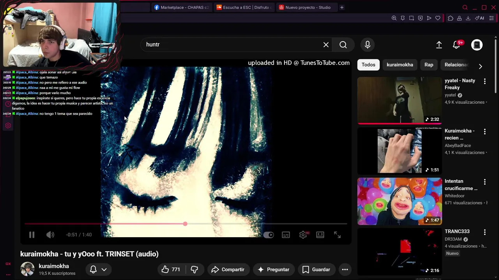The width and height of the screenshot is (499, 280).
Task: Open the easy setup sliders icon
Action: pos(492,18)
